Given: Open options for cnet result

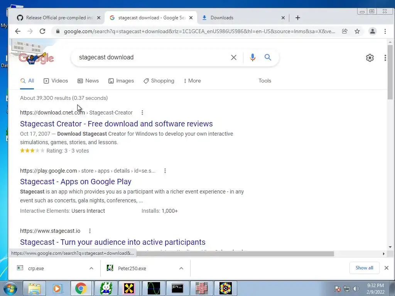Looking at the screenshot, I should 142,113.
